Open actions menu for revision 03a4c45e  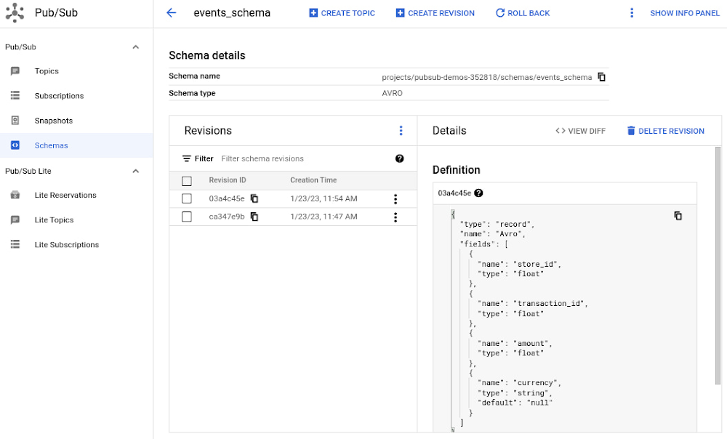pyautogui.click(x=395, y=199)
